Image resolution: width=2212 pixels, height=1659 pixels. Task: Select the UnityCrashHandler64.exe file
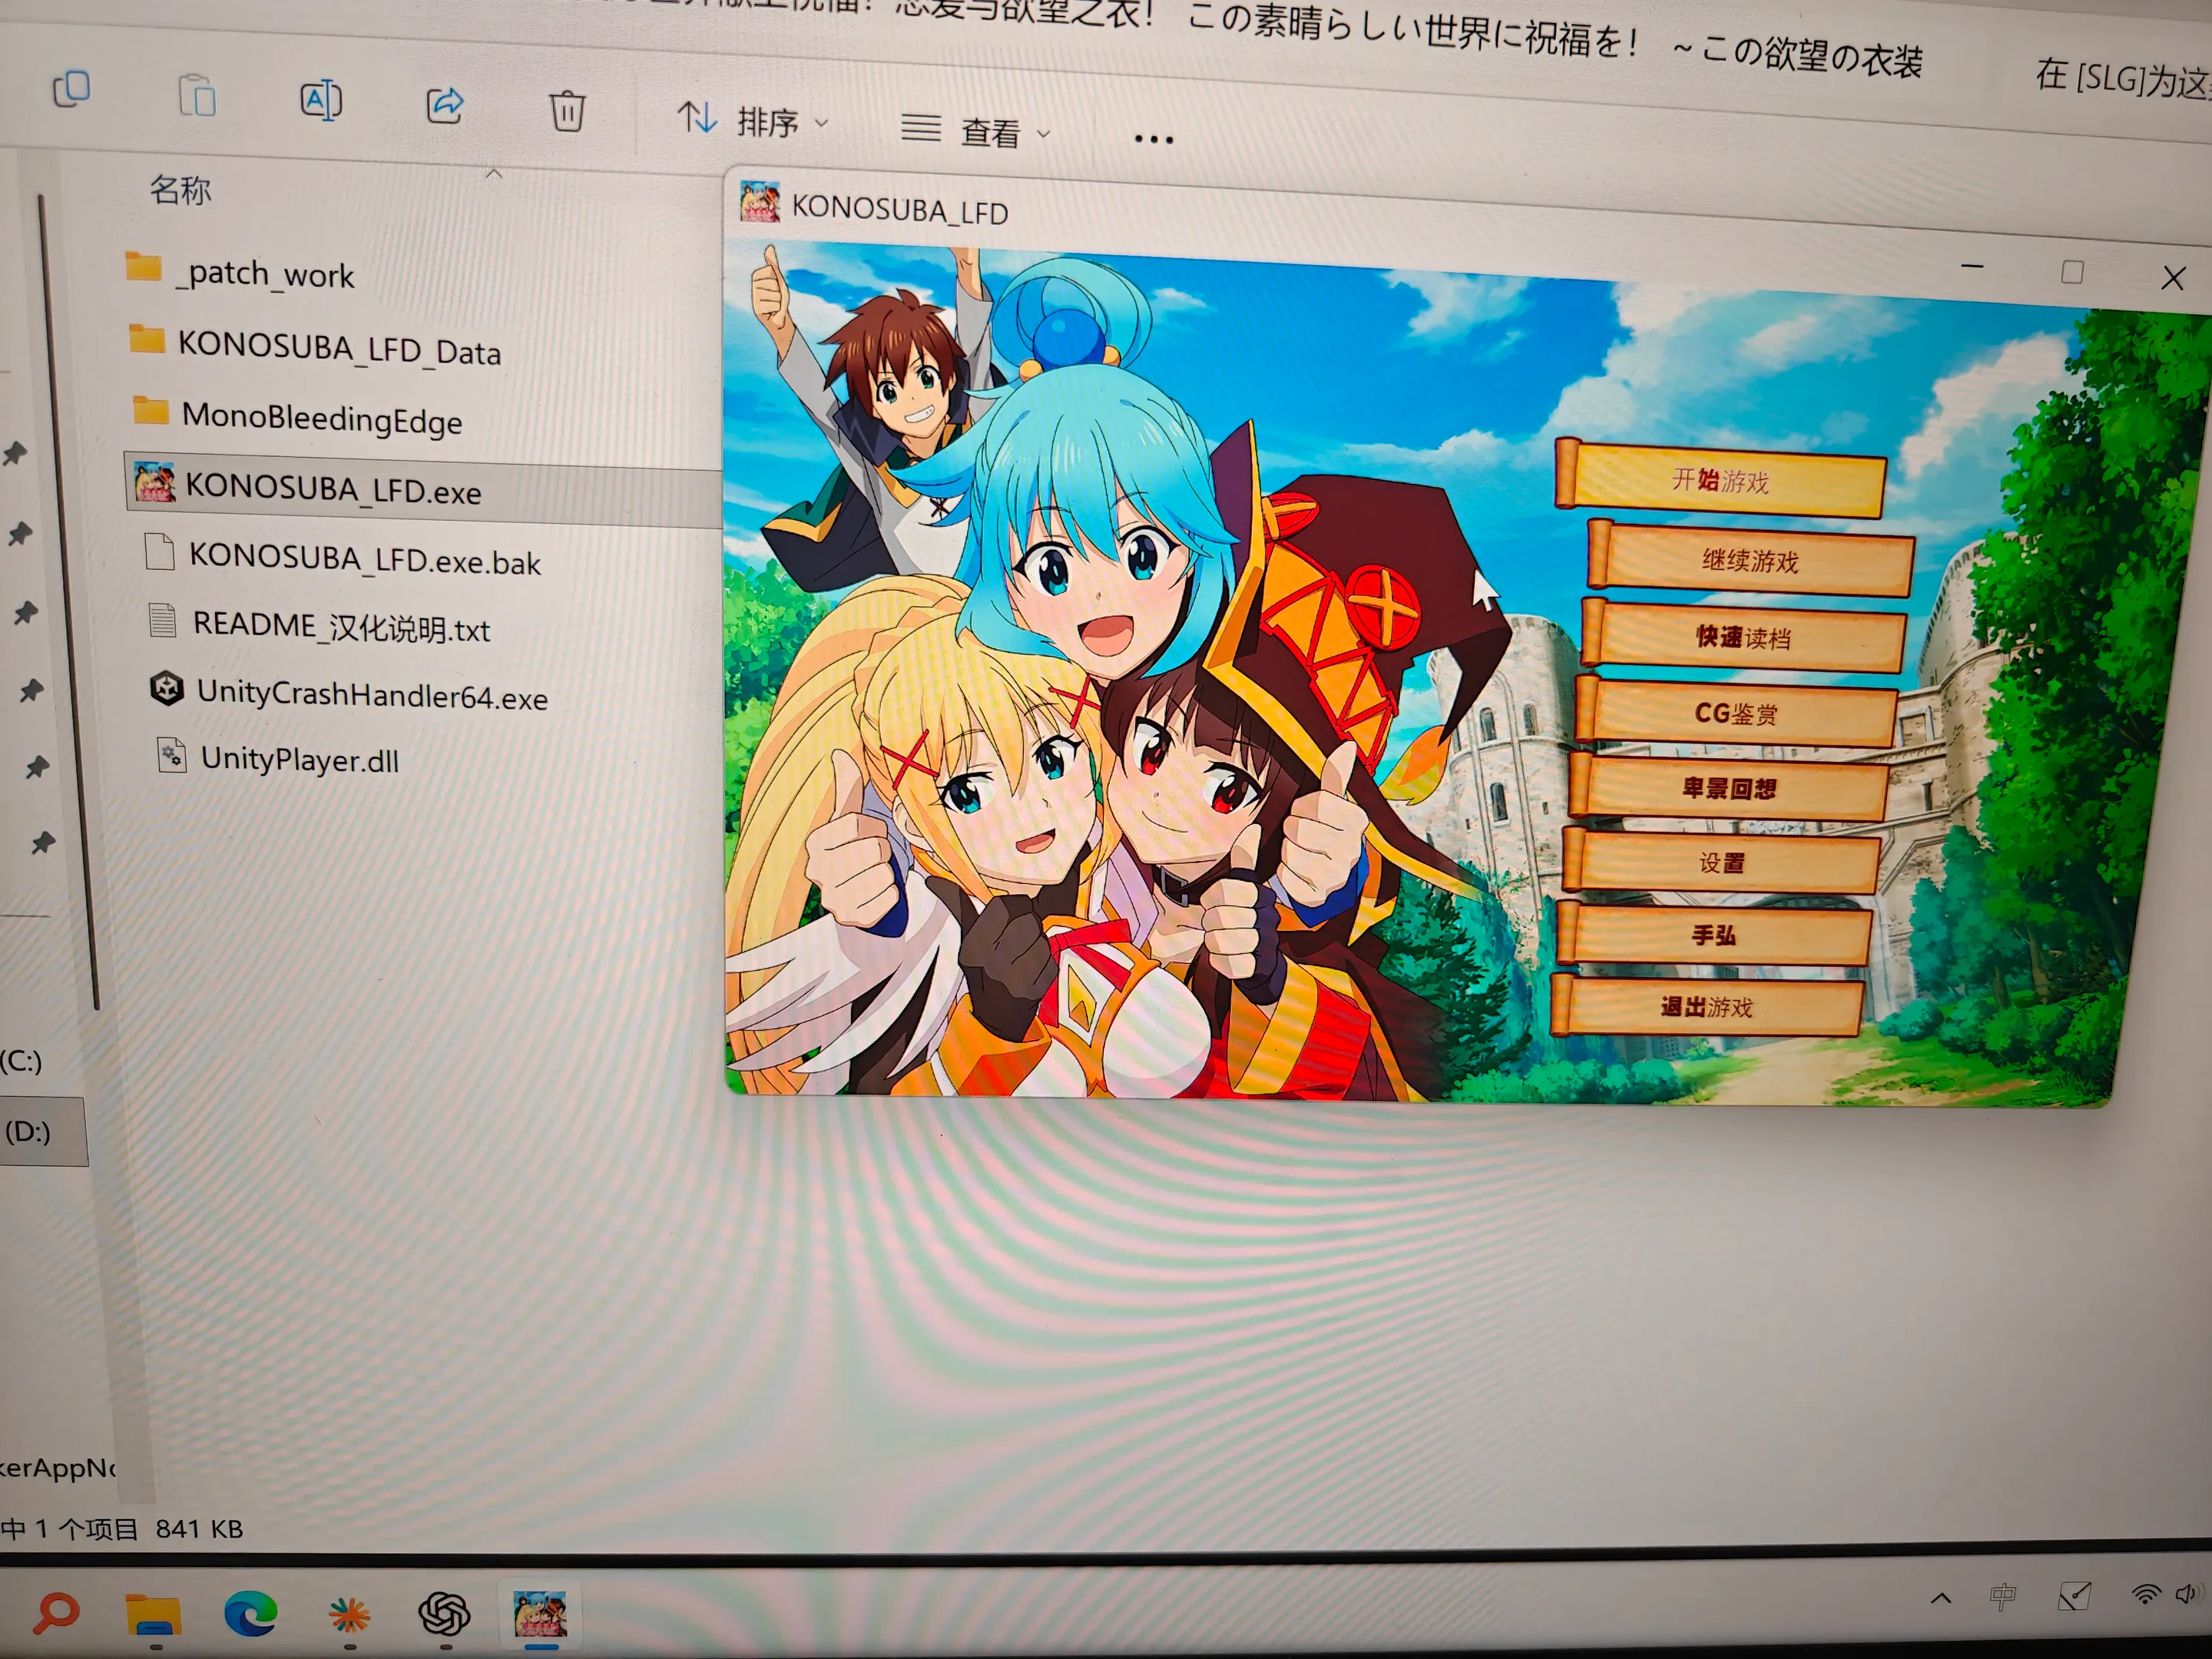(x=349, y=693)
